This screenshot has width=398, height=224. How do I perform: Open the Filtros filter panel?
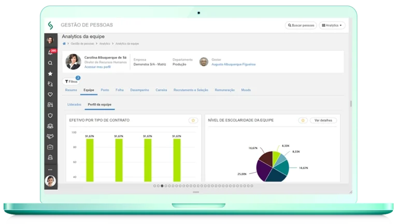70,81
